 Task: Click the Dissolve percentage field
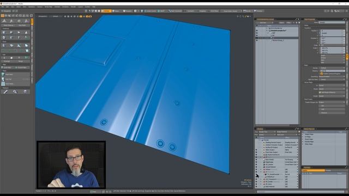pos(333,71)
